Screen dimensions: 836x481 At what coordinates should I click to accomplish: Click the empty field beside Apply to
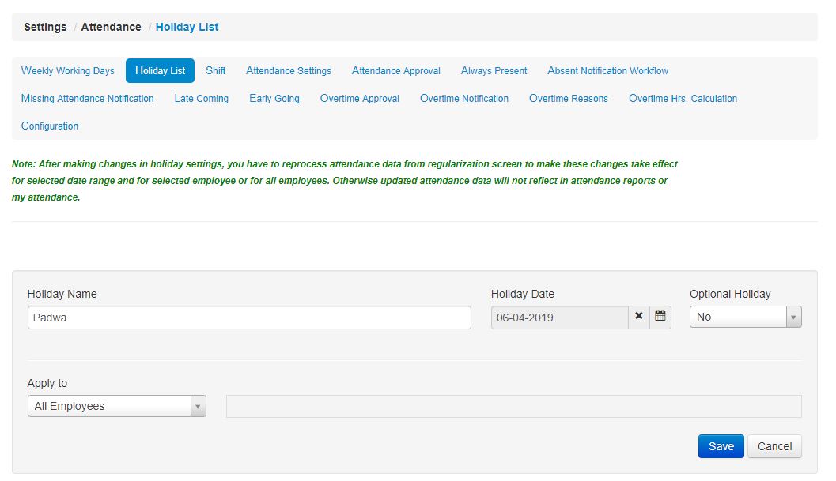tap(513, 406)
